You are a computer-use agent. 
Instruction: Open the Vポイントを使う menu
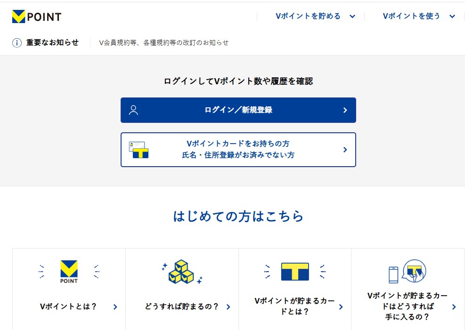pyautogui.click(x=411, y=16)
